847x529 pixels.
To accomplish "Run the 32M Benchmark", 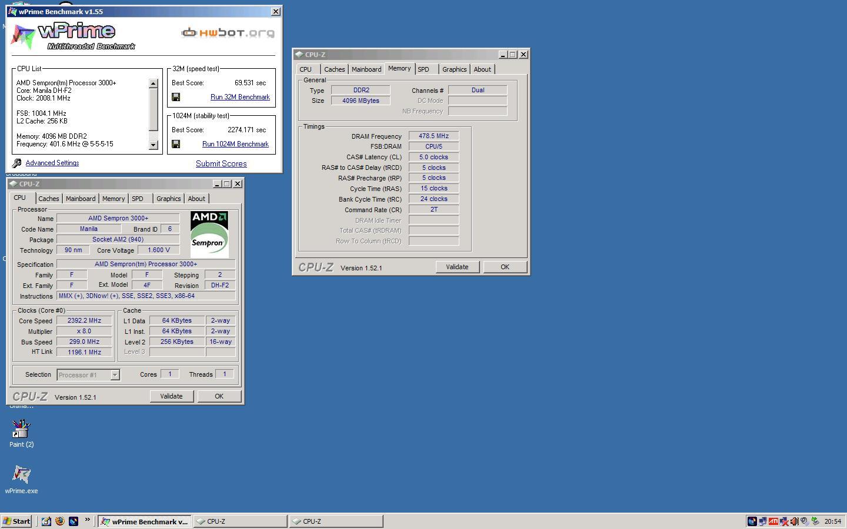I will (x=240, y=97).
